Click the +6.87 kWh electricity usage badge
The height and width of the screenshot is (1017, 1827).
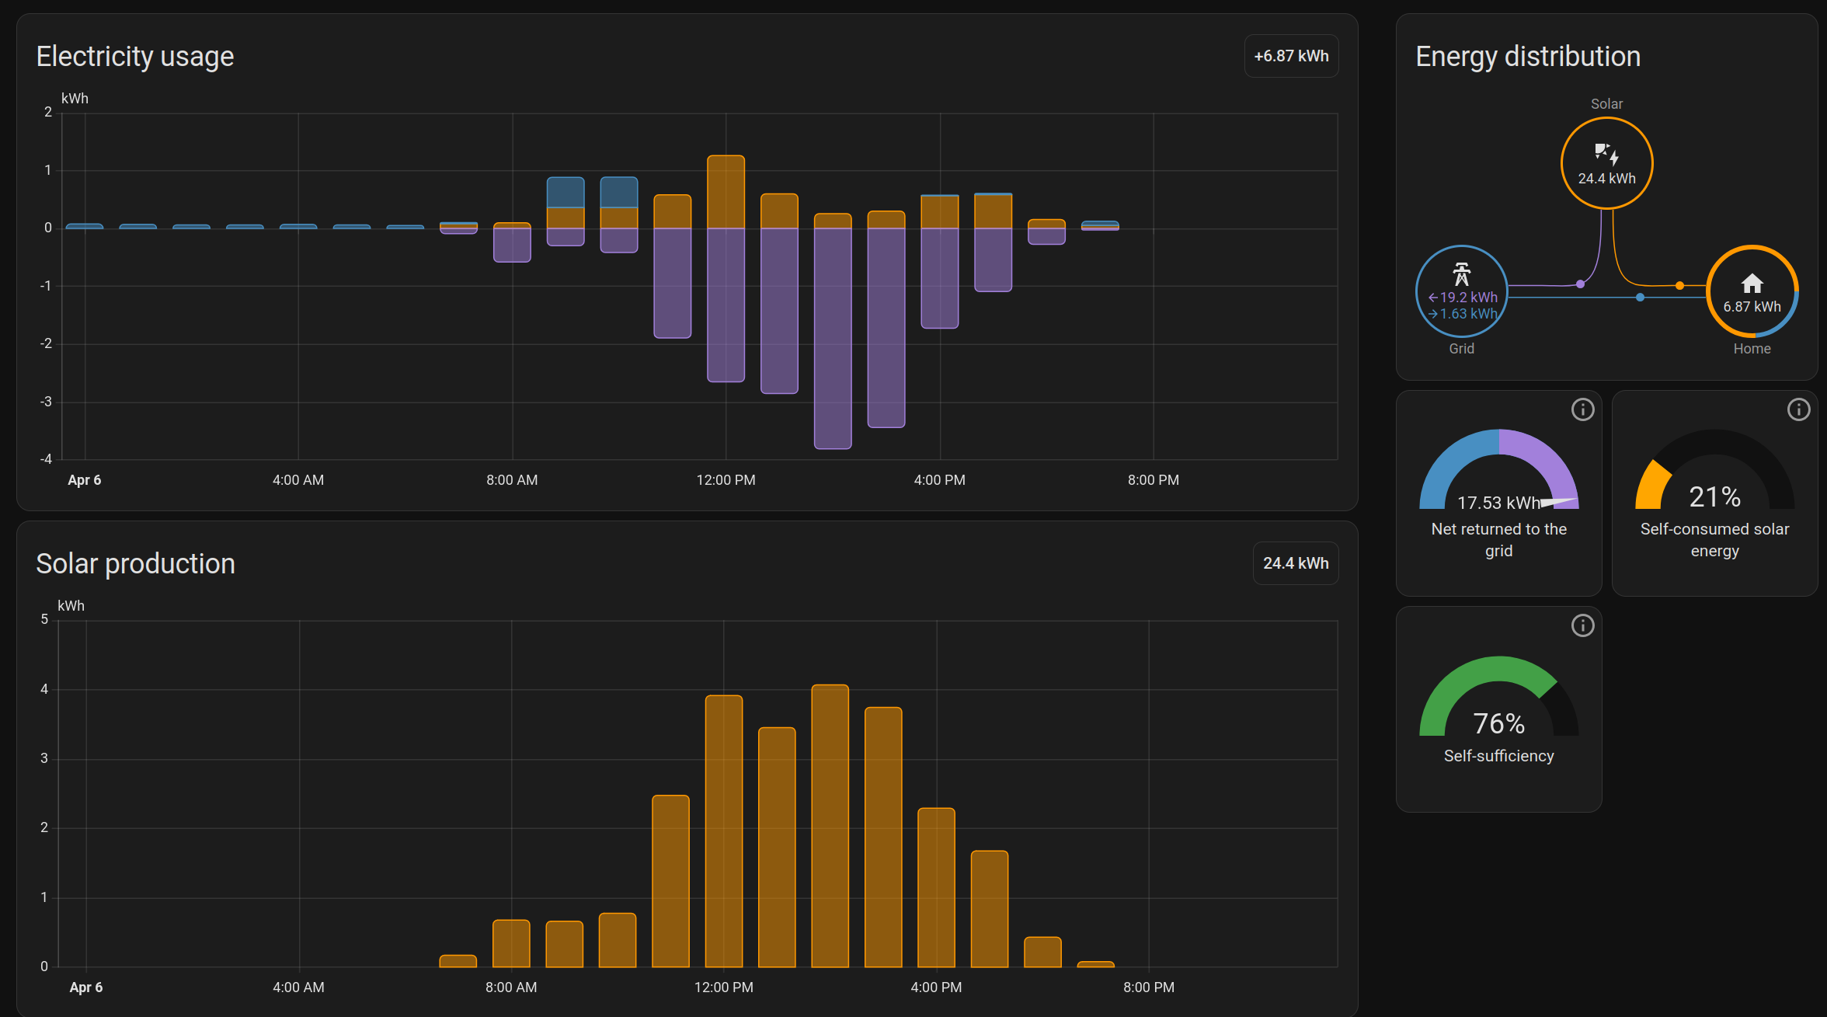(1291, 56)
